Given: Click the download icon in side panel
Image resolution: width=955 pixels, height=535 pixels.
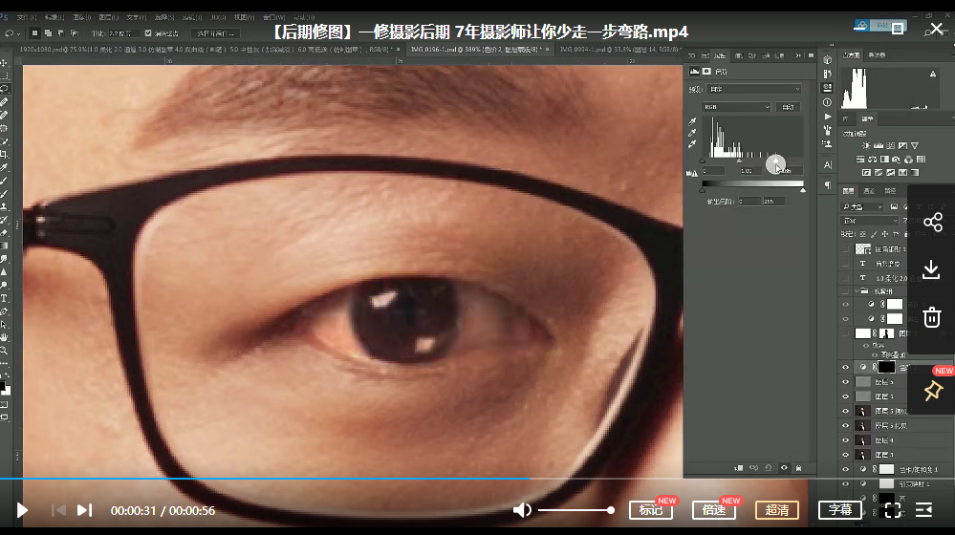Looking at the screenshot, I should click(931, 269).
